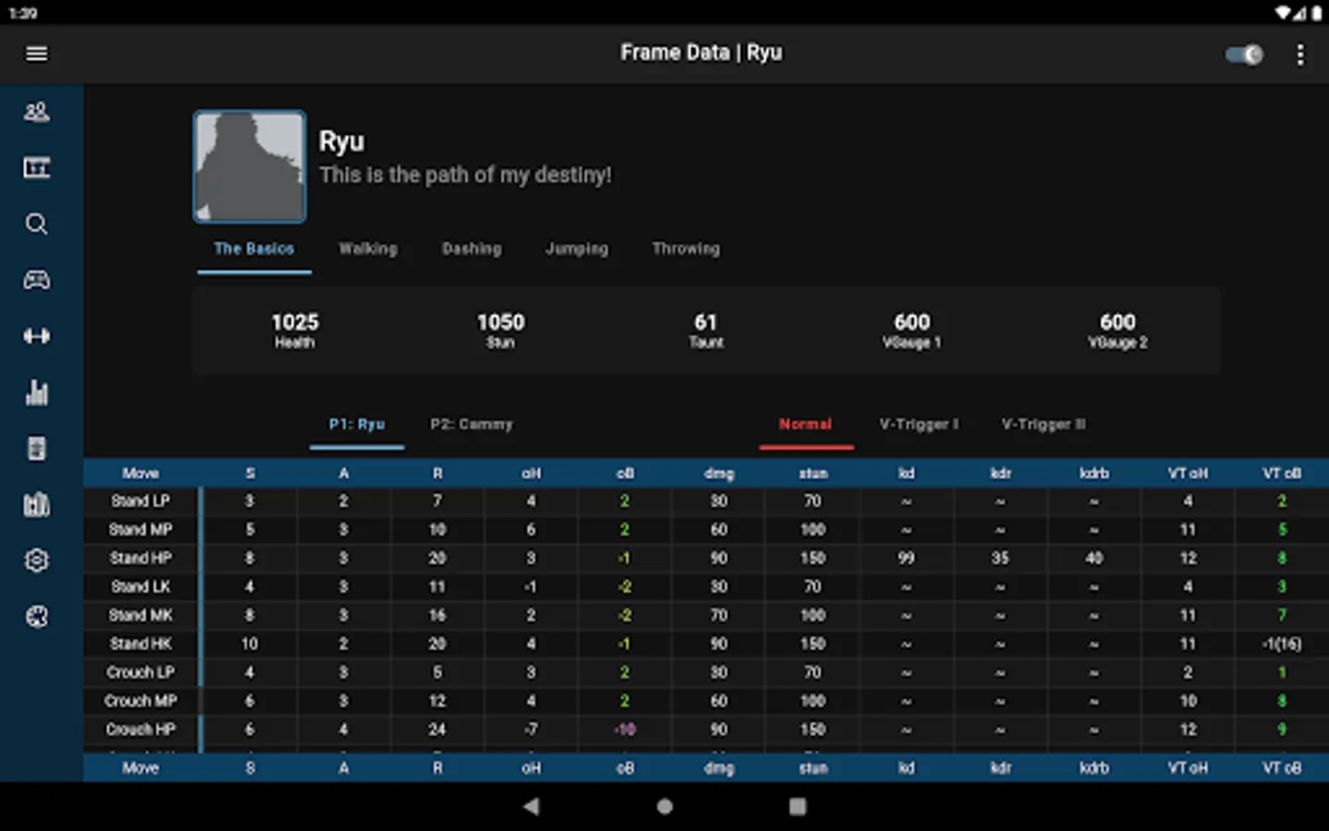
Task: Open the character select people icon
Action: coord(37,112)
